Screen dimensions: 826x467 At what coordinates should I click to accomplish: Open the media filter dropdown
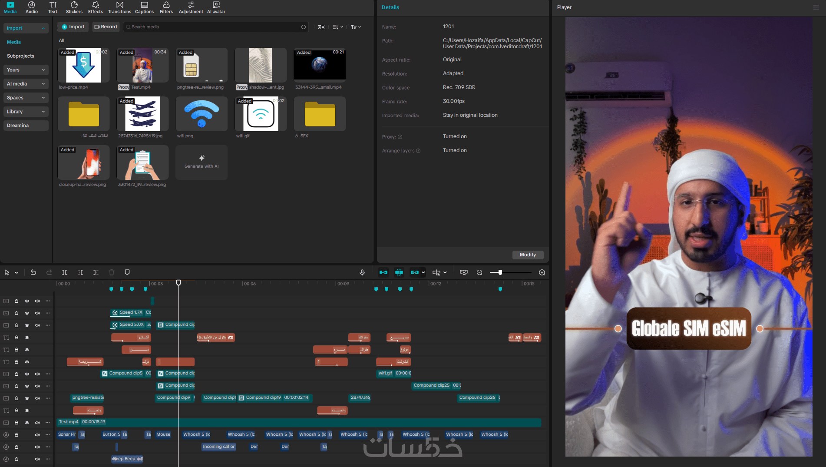356,27
